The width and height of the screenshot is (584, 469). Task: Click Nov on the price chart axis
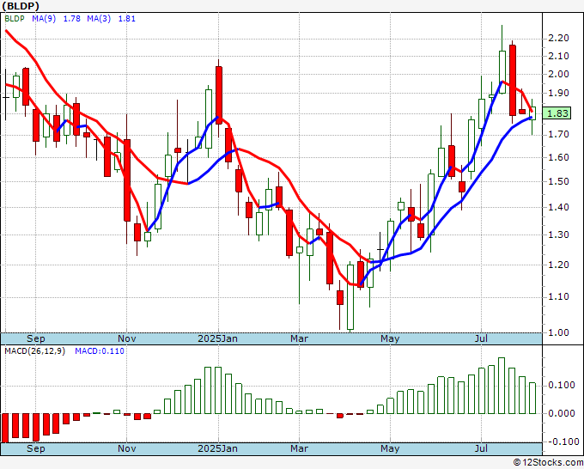pyautogui.click(x=126, y=338)
